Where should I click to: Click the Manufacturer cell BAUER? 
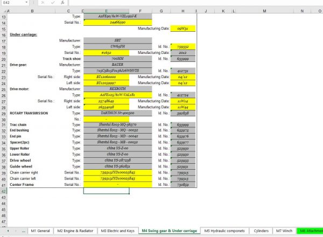click(x=117, y=65)
